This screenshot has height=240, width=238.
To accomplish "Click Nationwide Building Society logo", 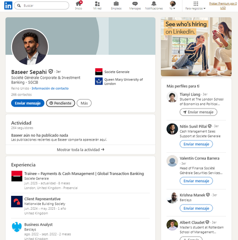I will 17,202.
